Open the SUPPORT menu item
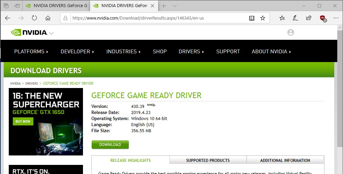 228,52
